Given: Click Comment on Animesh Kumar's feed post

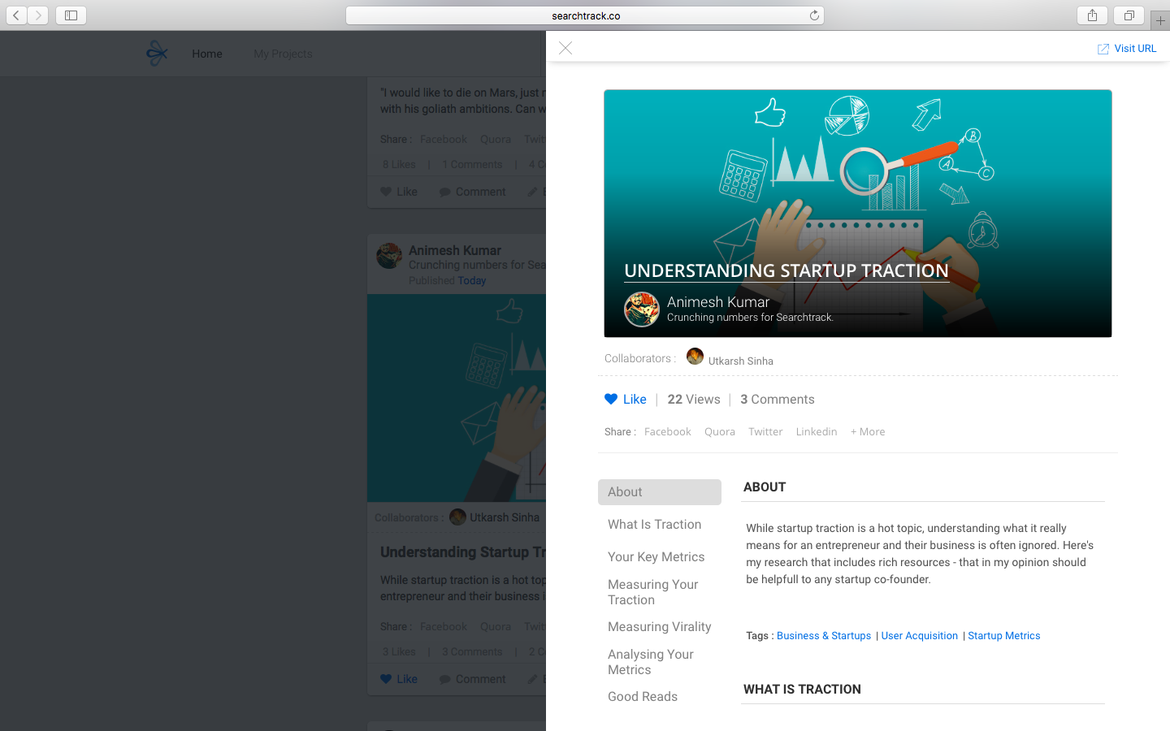Looking at the screenshot, I should (473, 679).
